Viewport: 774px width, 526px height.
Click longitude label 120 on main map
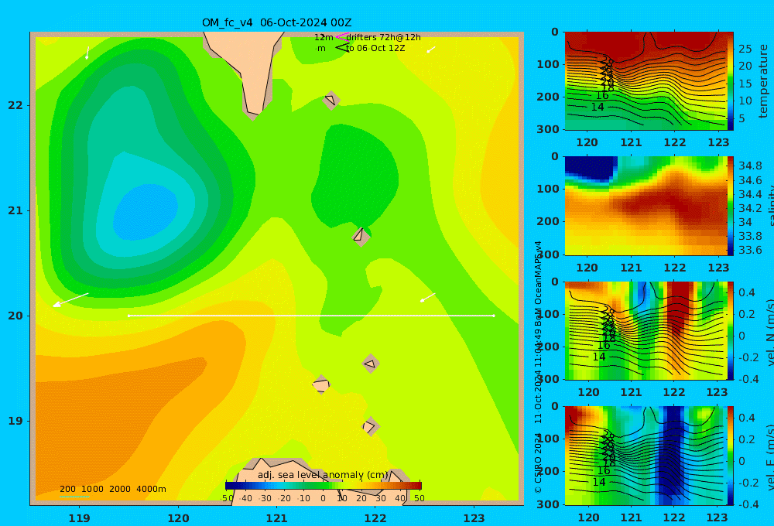click(x=178, y=518)
